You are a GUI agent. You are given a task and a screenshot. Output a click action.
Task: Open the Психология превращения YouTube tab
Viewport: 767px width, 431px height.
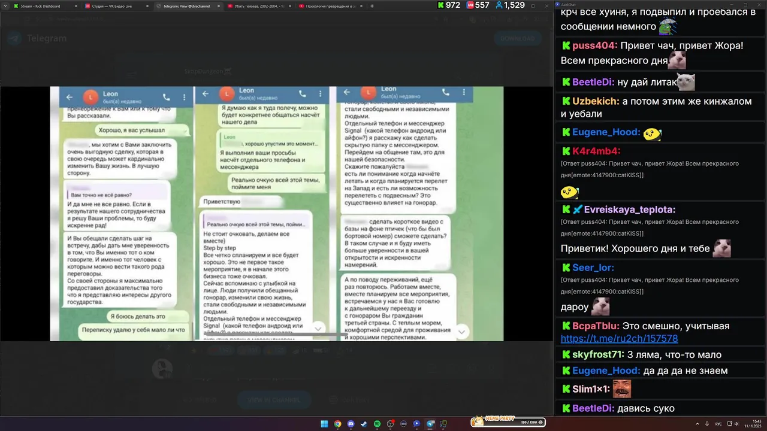(x=330, y=6)
